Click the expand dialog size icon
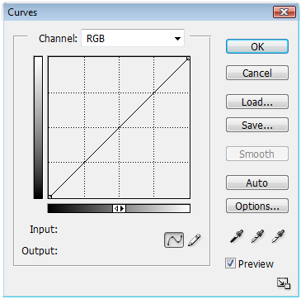 tap(284, 283)
